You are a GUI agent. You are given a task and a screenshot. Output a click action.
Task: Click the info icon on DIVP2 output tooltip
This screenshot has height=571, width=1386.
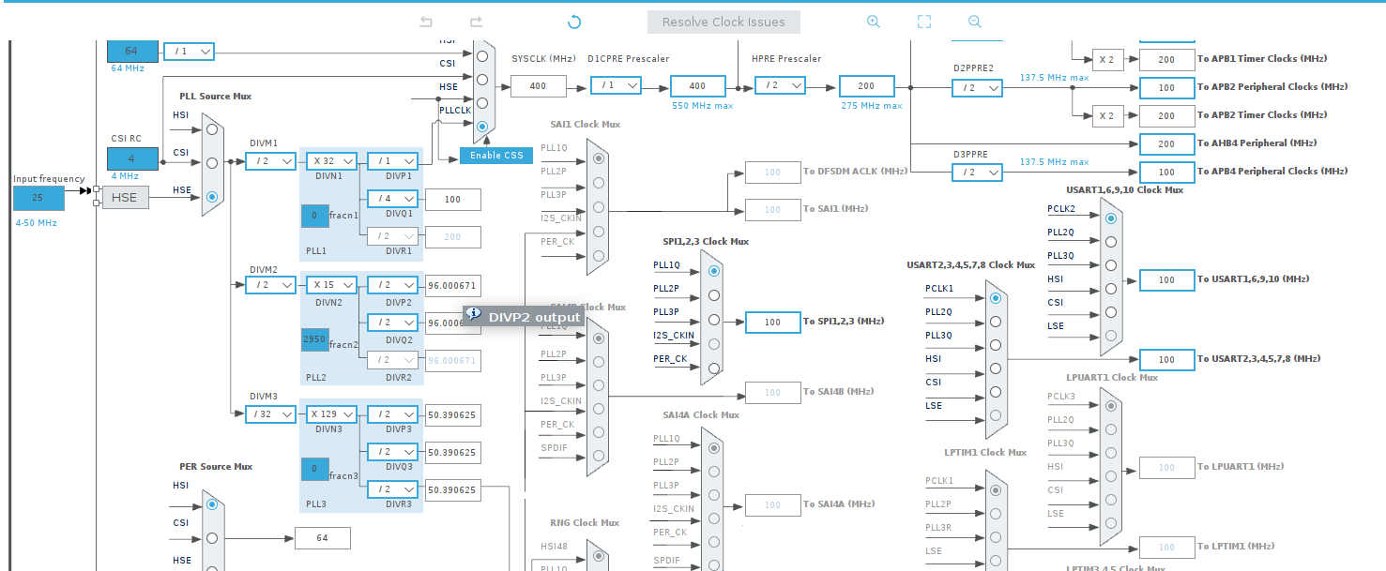point(474,312)
